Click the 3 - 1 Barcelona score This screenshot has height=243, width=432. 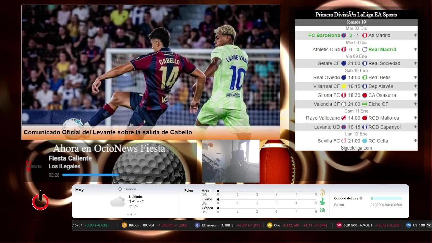pyautogui.click(x=354, y=35)
